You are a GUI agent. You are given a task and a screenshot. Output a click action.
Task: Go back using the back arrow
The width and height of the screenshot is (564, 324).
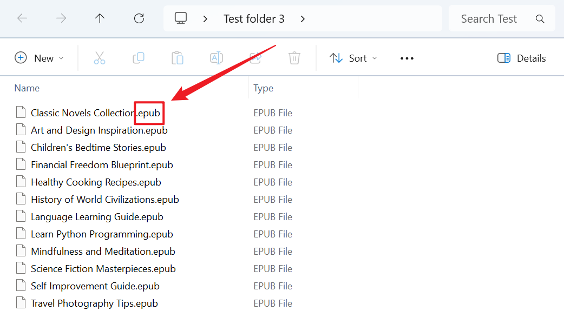click(22, 18)
